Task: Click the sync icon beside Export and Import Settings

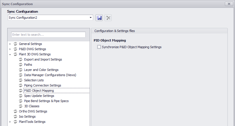Action: click(x=21, y=59)
